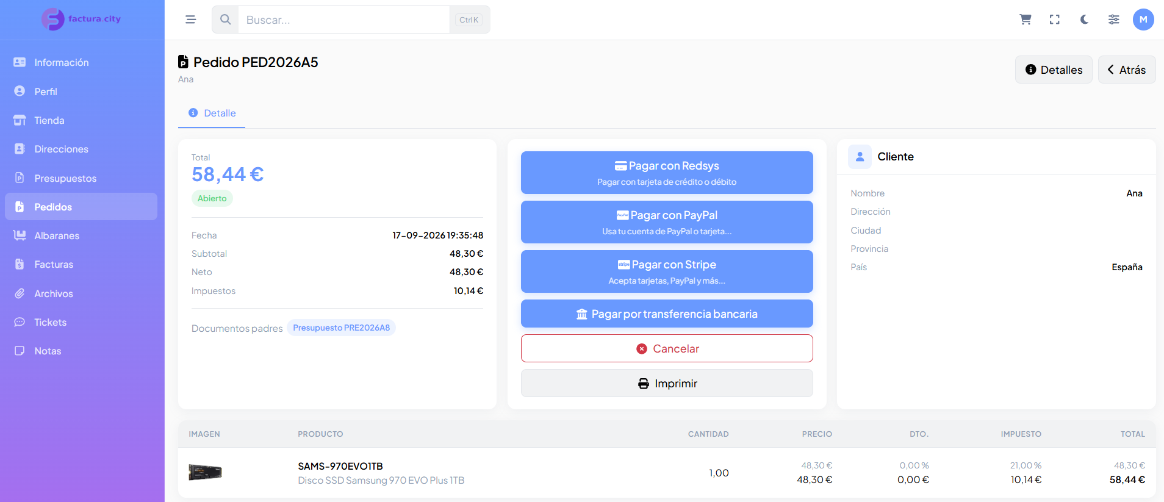Click the quantity value 1,00
The width and height of the screenshot is (1164, 502).
pyautogui.click(x=719, y=473)
